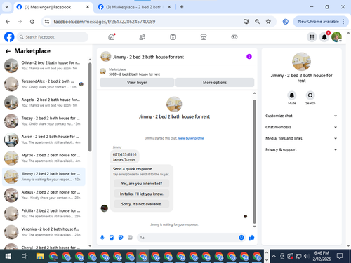The width and height of the screenshot is (351, 263).
Task: Open Chrome profile icon
Action: pos(286,22)
